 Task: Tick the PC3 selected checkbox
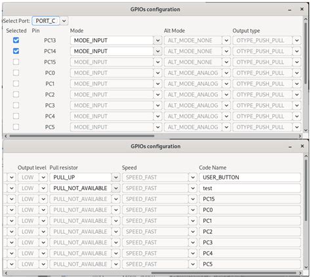point(16,105)
